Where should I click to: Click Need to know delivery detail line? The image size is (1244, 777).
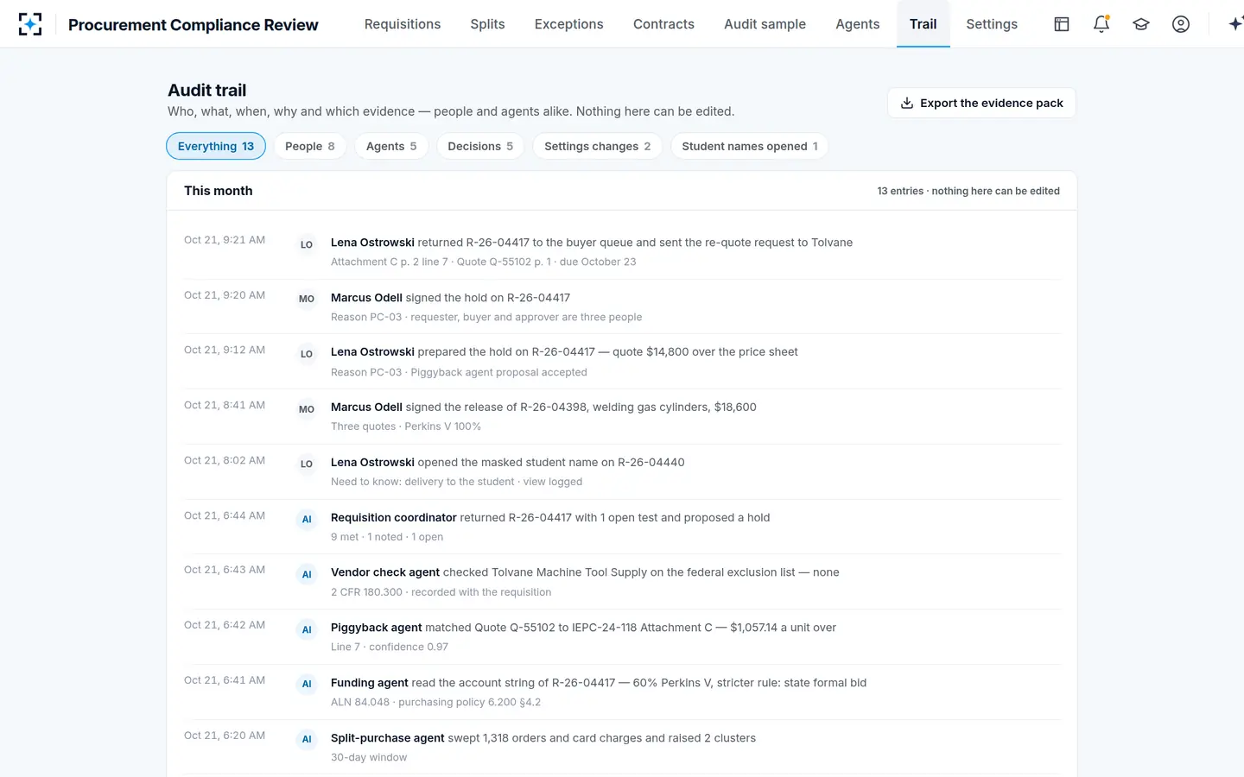pos(456,482)
